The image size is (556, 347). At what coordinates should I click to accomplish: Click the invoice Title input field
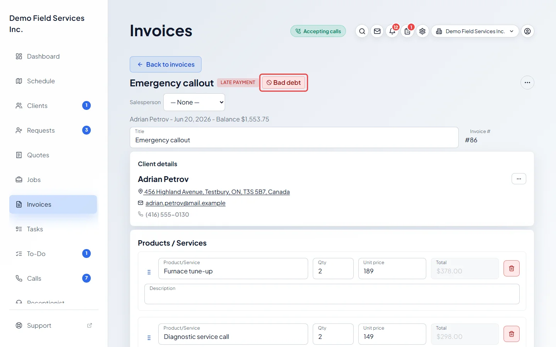pos(294,137)
